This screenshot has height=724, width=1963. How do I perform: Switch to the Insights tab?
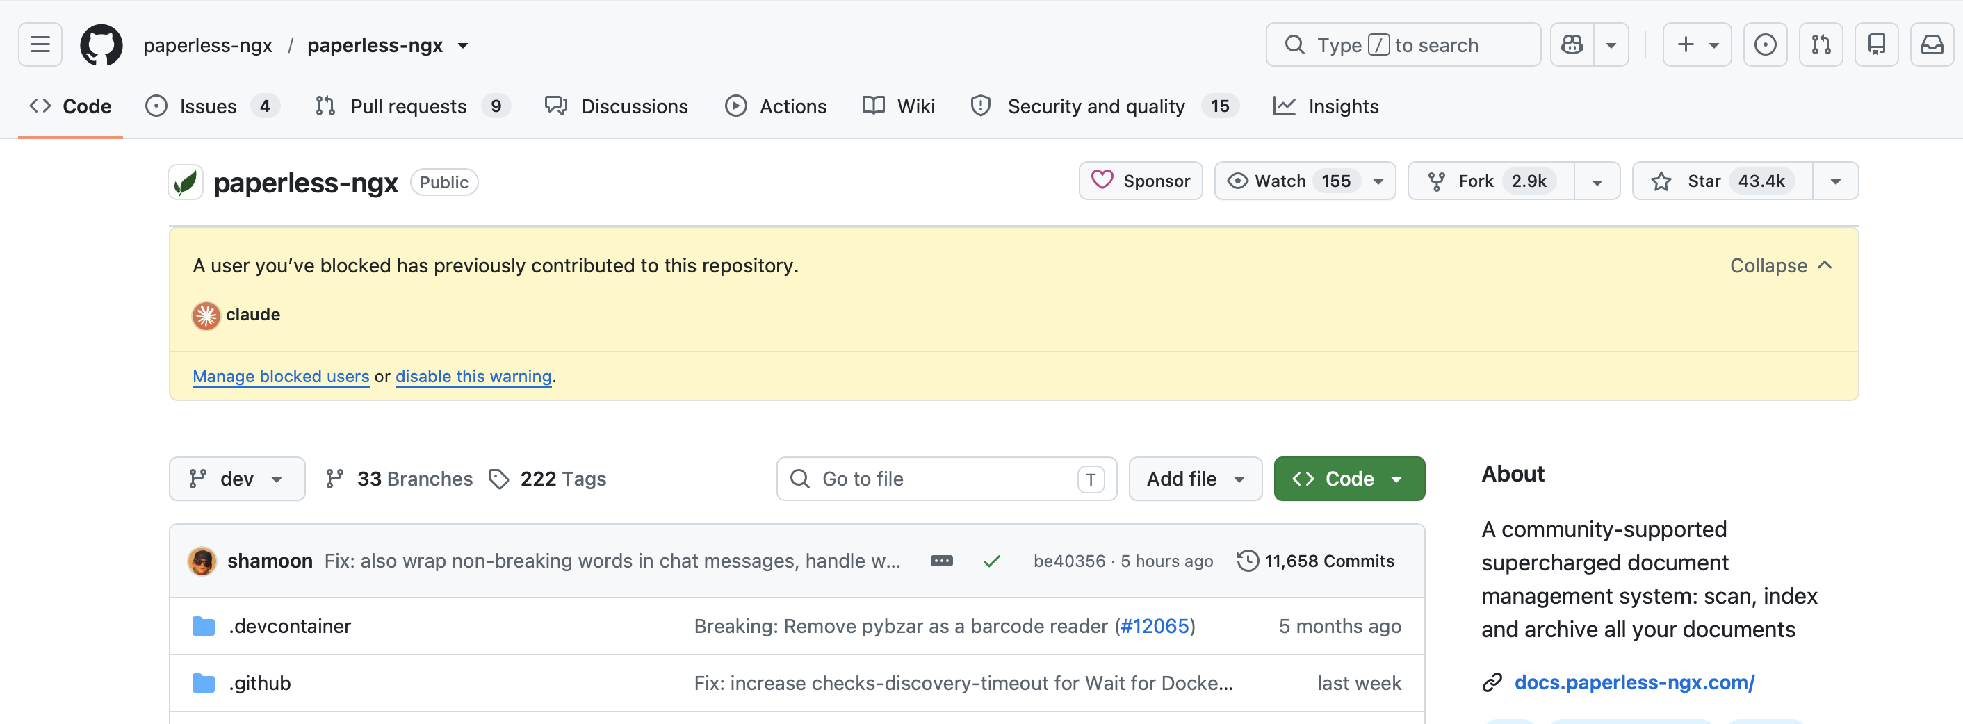1326,106
